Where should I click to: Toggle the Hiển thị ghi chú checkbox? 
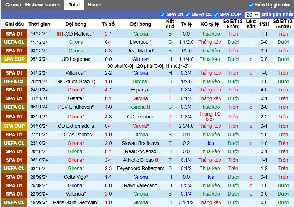[251, 5]
